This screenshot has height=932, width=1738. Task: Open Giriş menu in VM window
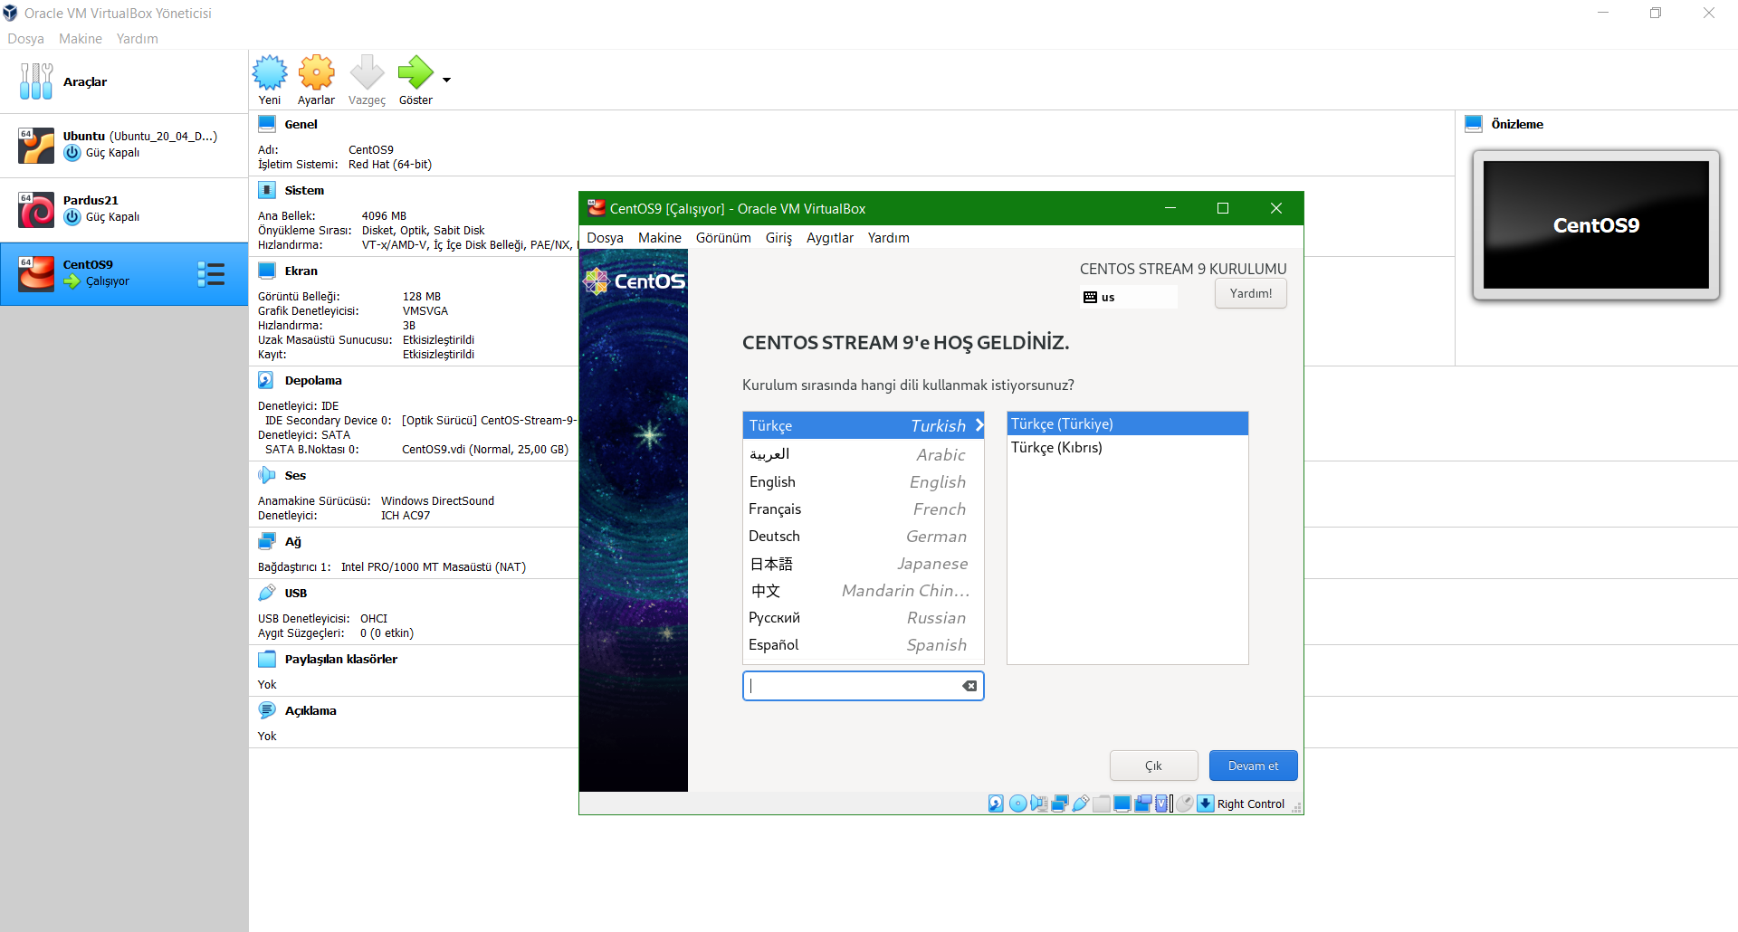tap(778, 237)
